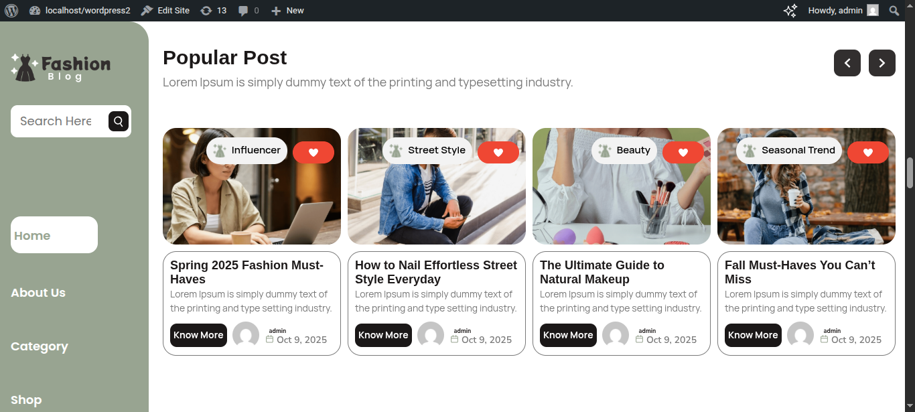Screen dimensions: 915x412
Task: Click the search magnifier button in sidebar
Action: click(119, 121)
